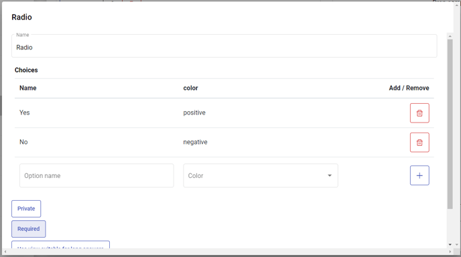
Task: Click the horizontal scrollbar track
Action: tap(227, 252)
